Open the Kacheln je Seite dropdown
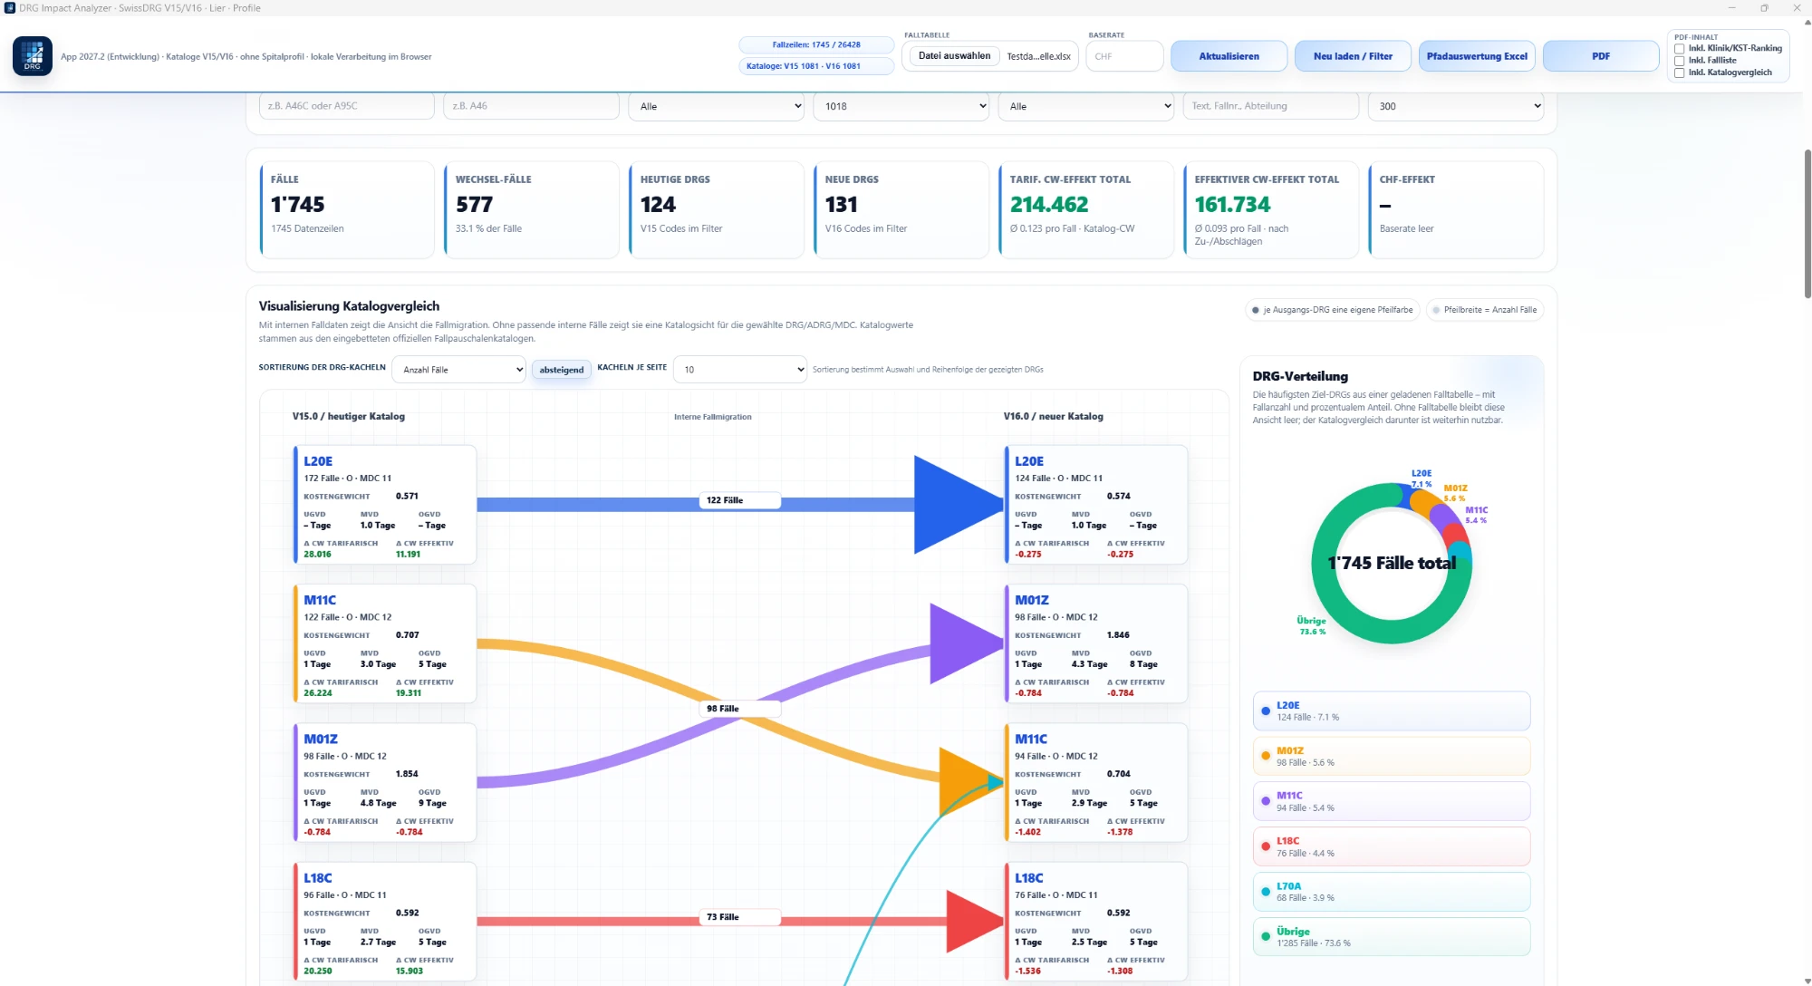1812x986 pixels. coord(740,370)
